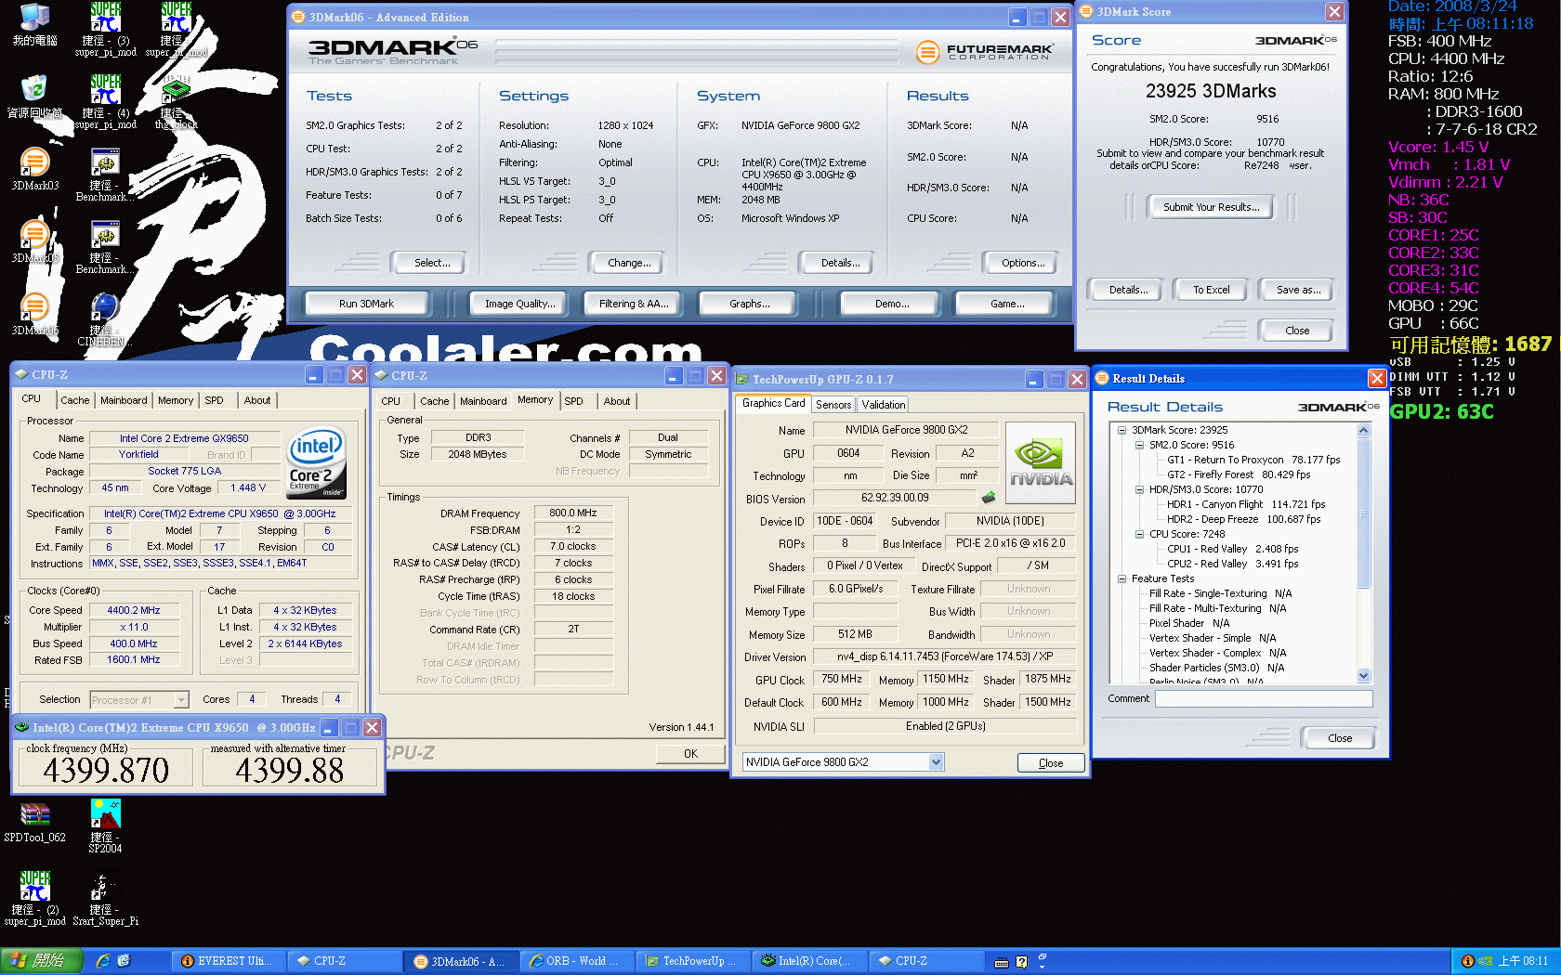
Task: Click the Image Quality... button
Action: click(x=519, y=304)
